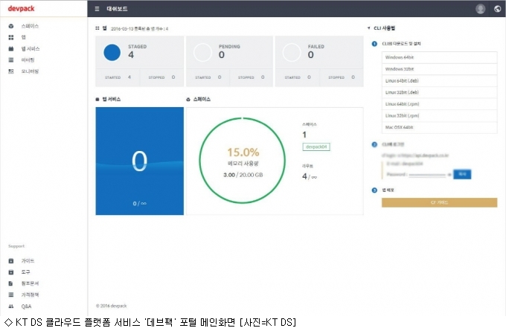The image size is (506, 331).
Task: Click the 앱 section grid icon heading
Action: point(97,28)
